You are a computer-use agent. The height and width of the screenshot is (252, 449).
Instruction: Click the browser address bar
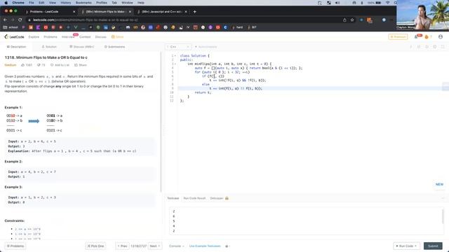[x=183, y=20]
